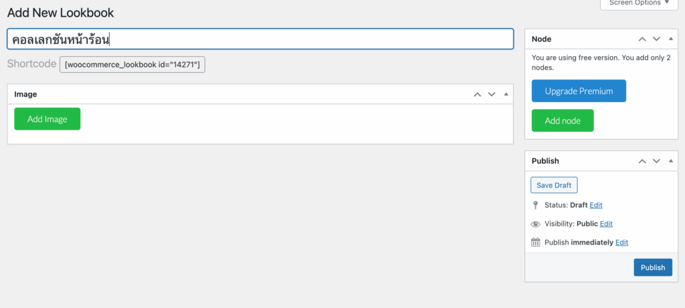Move the Image panel down

pos(492,94)
